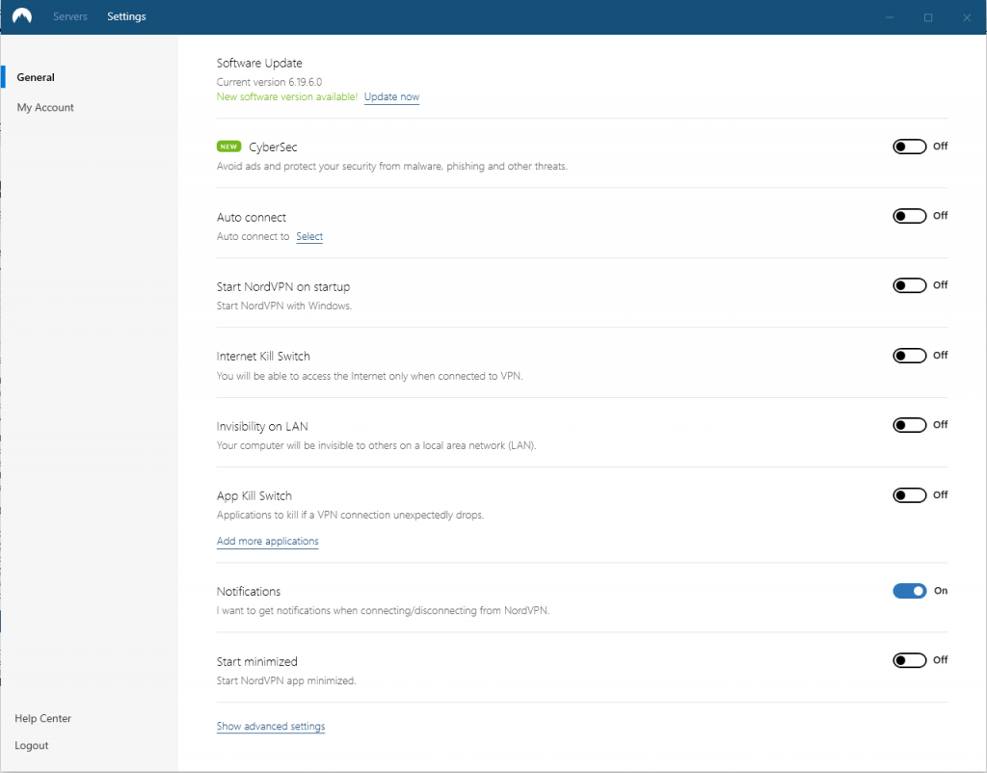987x773 pixels.
Task: Click the Notifications title
Action: click(249, 592)
